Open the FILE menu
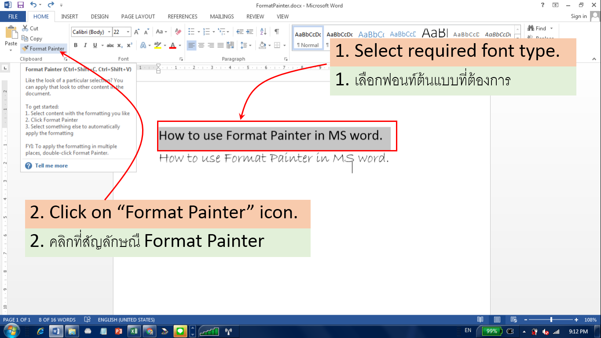This screenshot has height=338, width=601. [13, 16]
